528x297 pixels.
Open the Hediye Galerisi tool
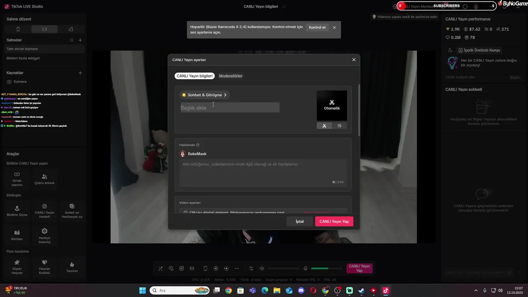tap(45, 235)
